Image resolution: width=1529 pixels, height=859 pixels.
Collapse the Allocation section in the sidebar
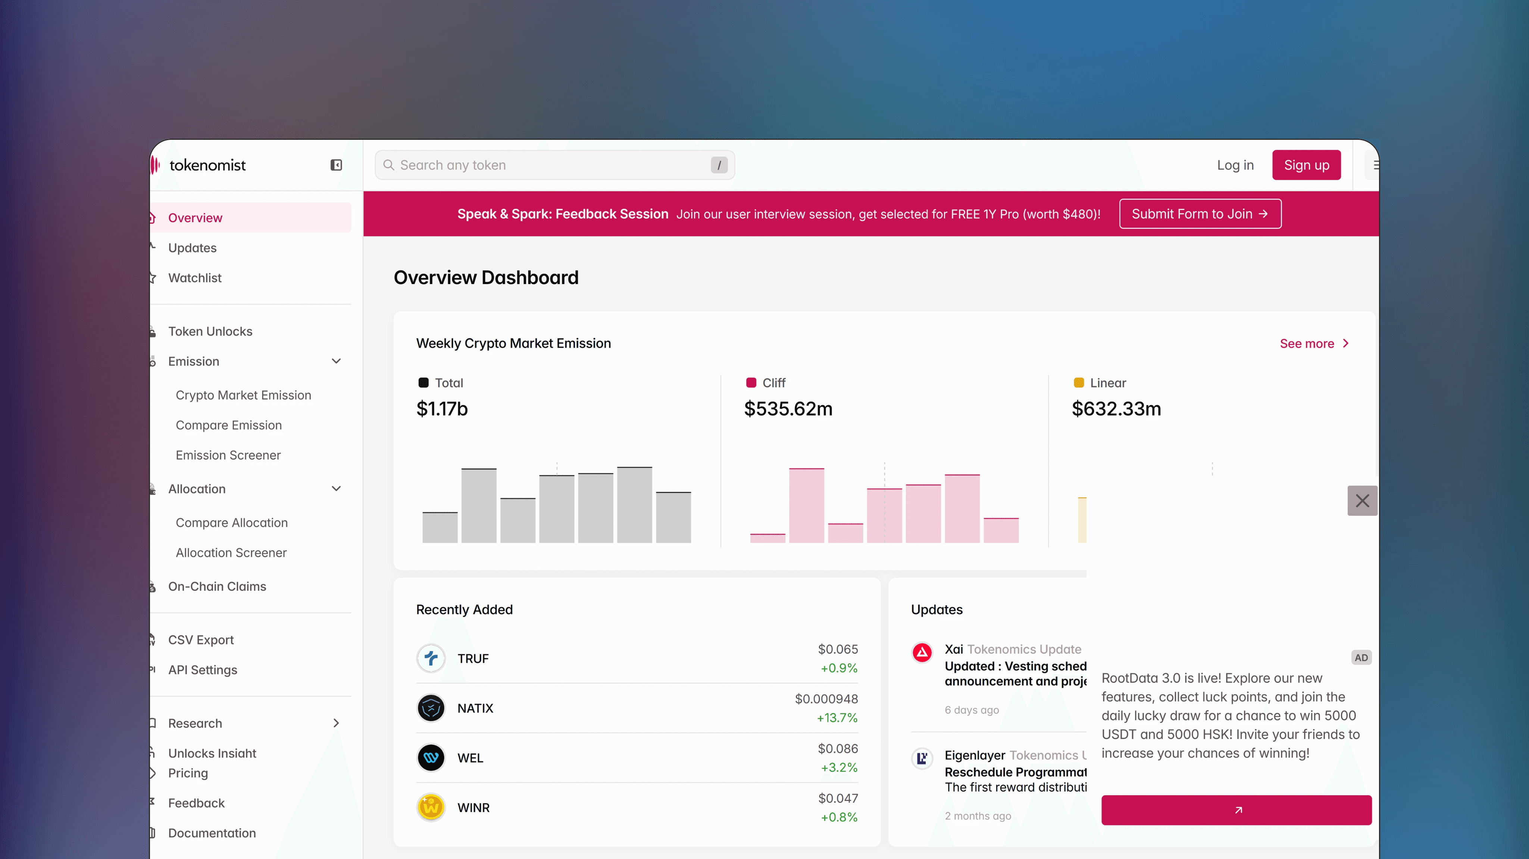point(337,488)
